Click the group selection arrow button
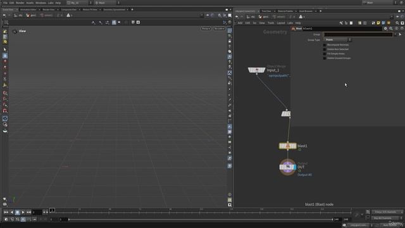Screen dimensions: 405x228 401,34
